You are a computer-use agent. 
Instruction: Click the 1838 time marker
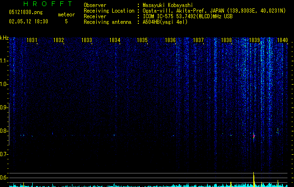click(x=226, y=40)
